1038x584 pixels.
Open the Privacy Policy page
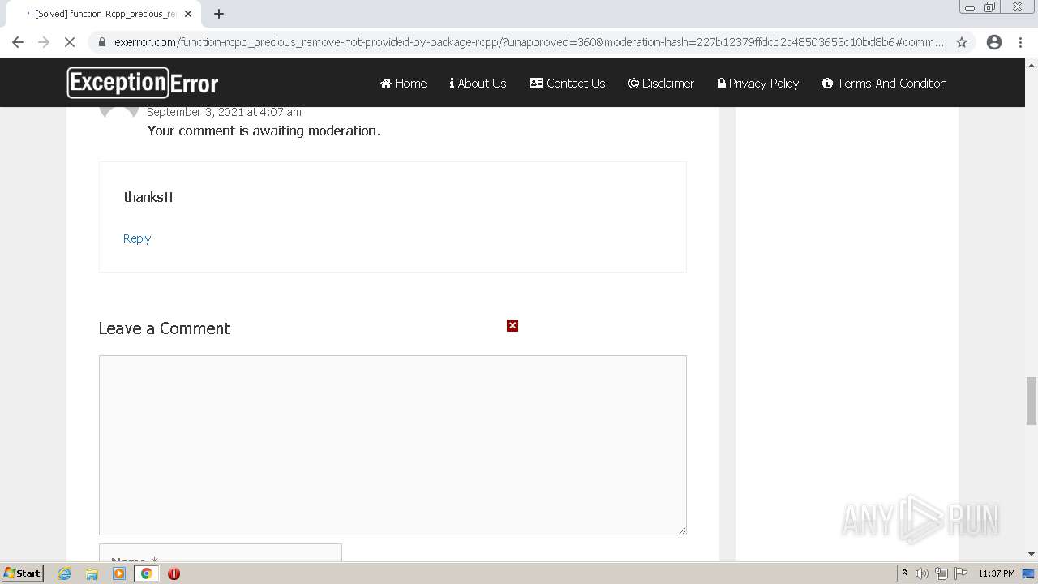pyautogui.click(x=758, y=83)
